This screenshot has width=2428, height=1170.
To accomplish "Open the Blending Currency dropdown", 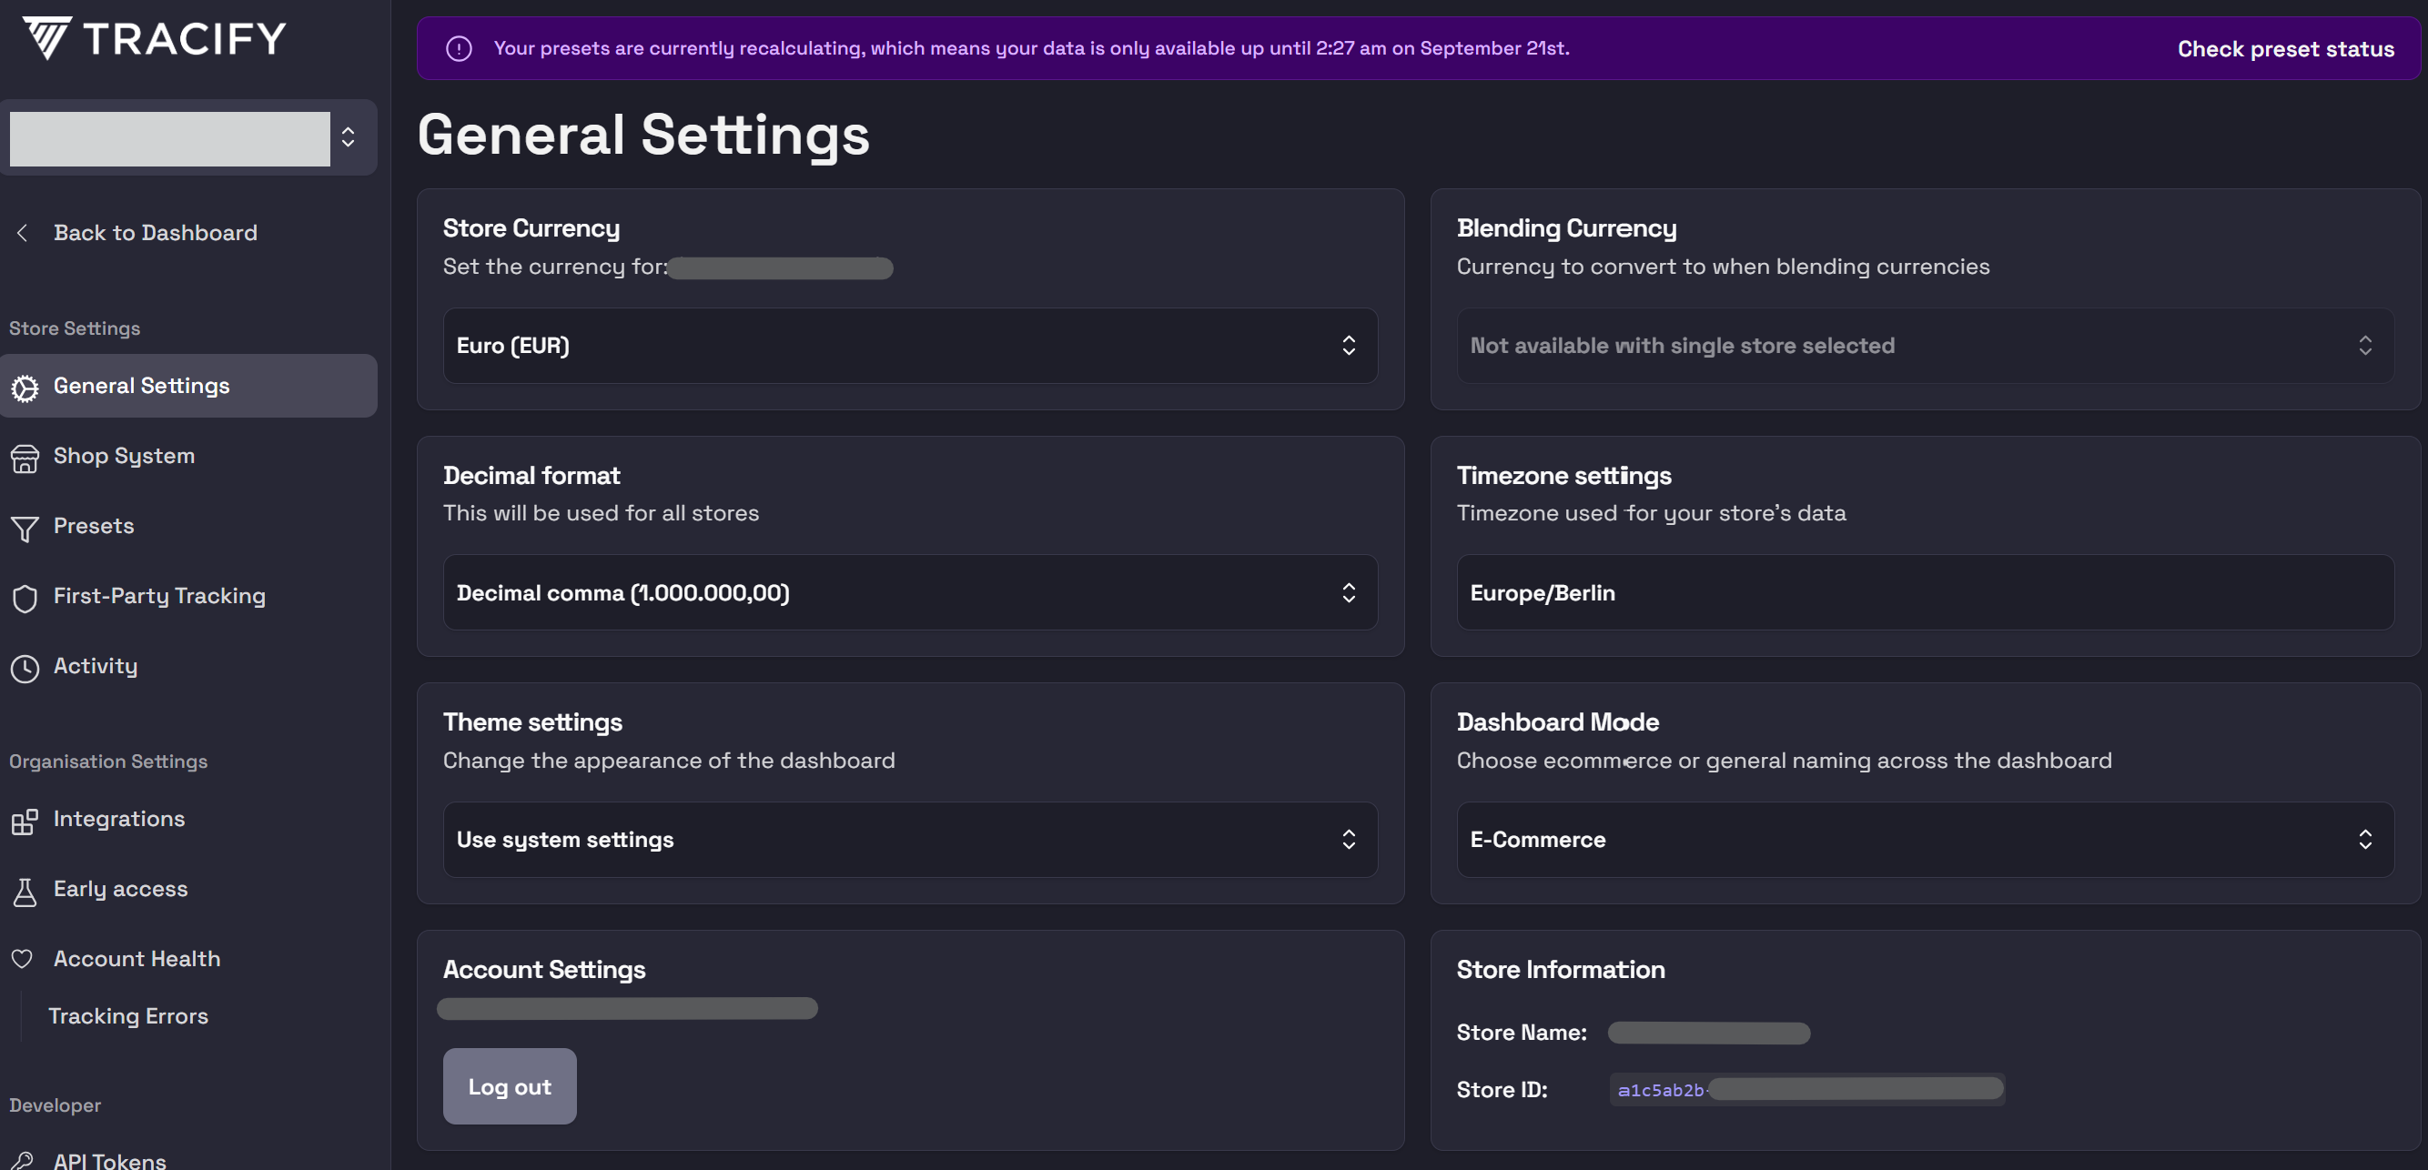I will tap(1924, 346).
